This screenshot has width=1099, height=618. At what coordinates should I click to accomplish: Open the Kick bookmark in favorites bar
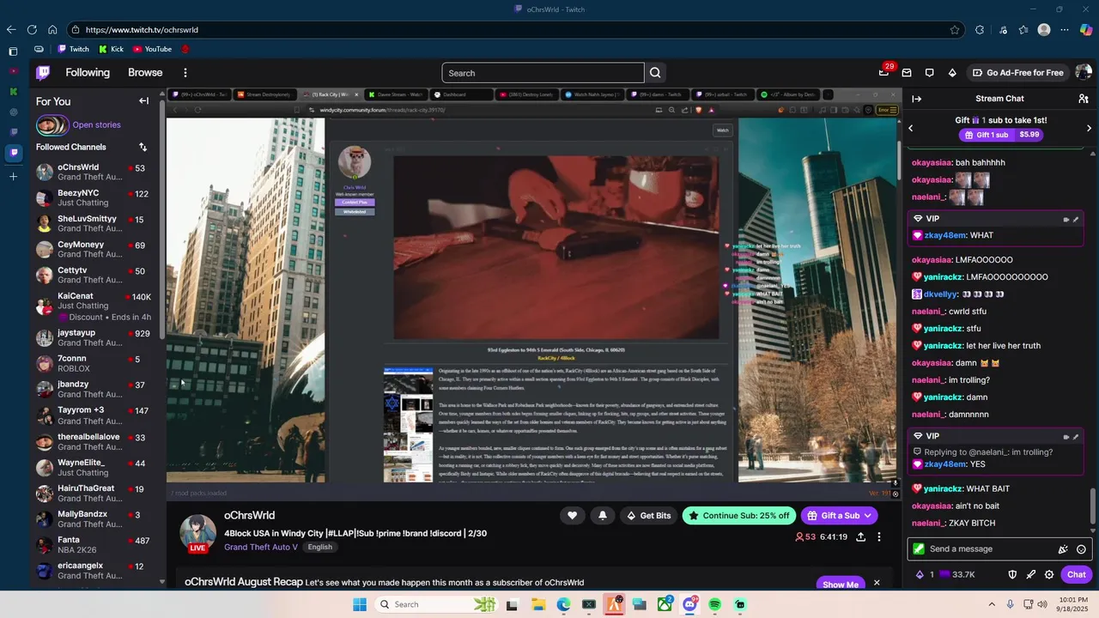[111, 49]
